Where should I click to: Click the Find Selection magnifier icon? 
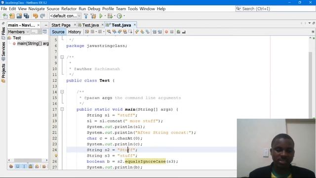(109, 32)
